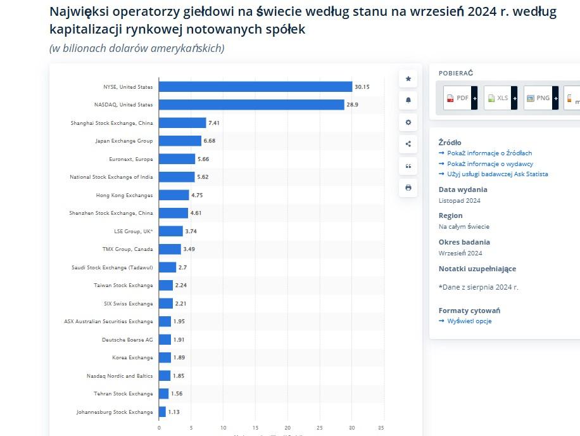This screenshot has width=580, height=436.
Task: Click the Taiwan Stock Exchange bar
Action: pos(166,285)
